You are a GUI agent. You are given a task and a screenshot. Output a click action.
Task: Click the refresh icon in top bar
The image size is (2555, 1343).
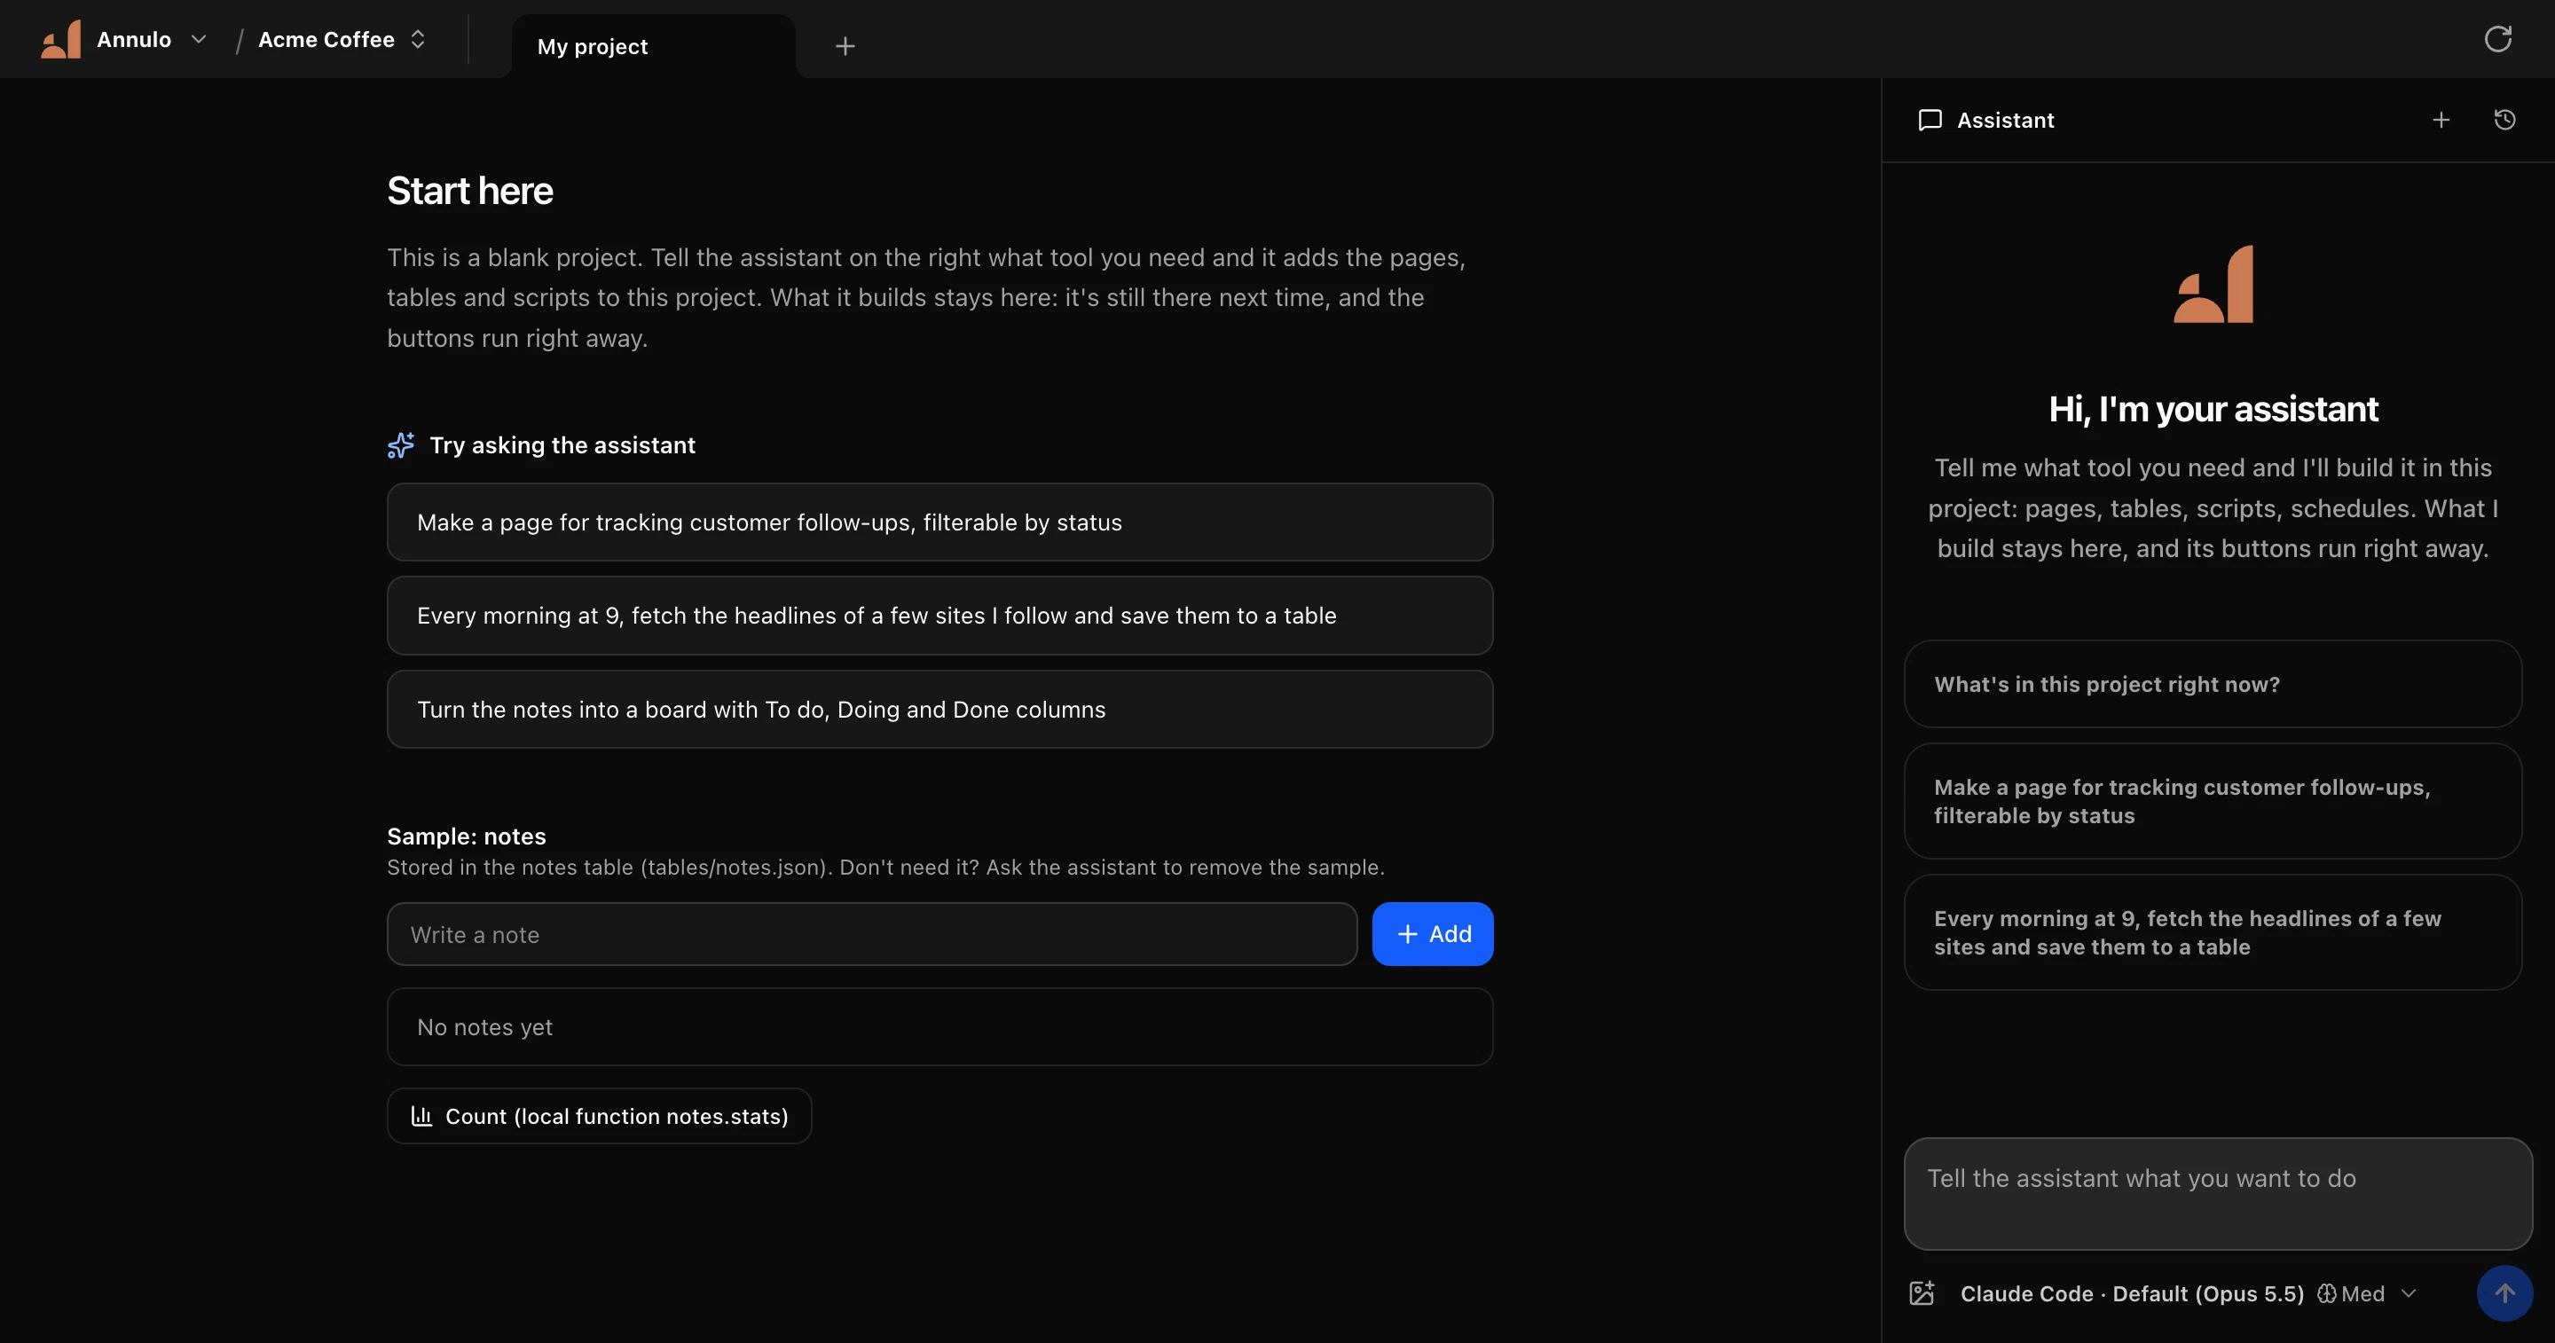[2497, 40]
